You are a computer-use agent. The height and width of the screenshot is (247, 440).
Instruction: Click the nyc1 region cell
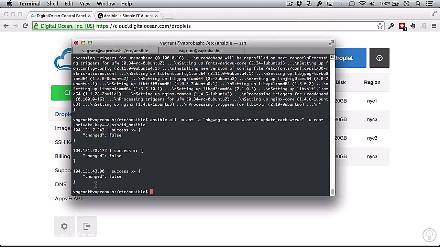pos(372,101)
